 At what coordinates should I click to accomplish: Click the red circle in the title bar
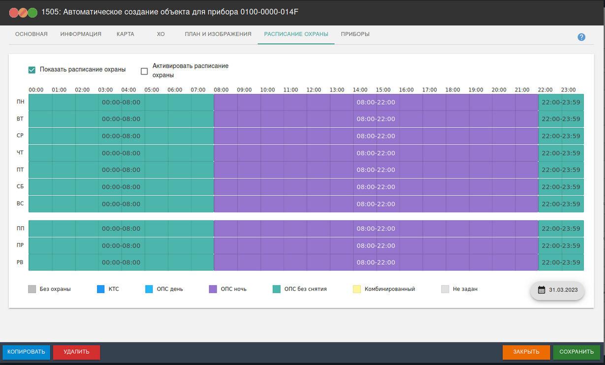coord(14,13)
